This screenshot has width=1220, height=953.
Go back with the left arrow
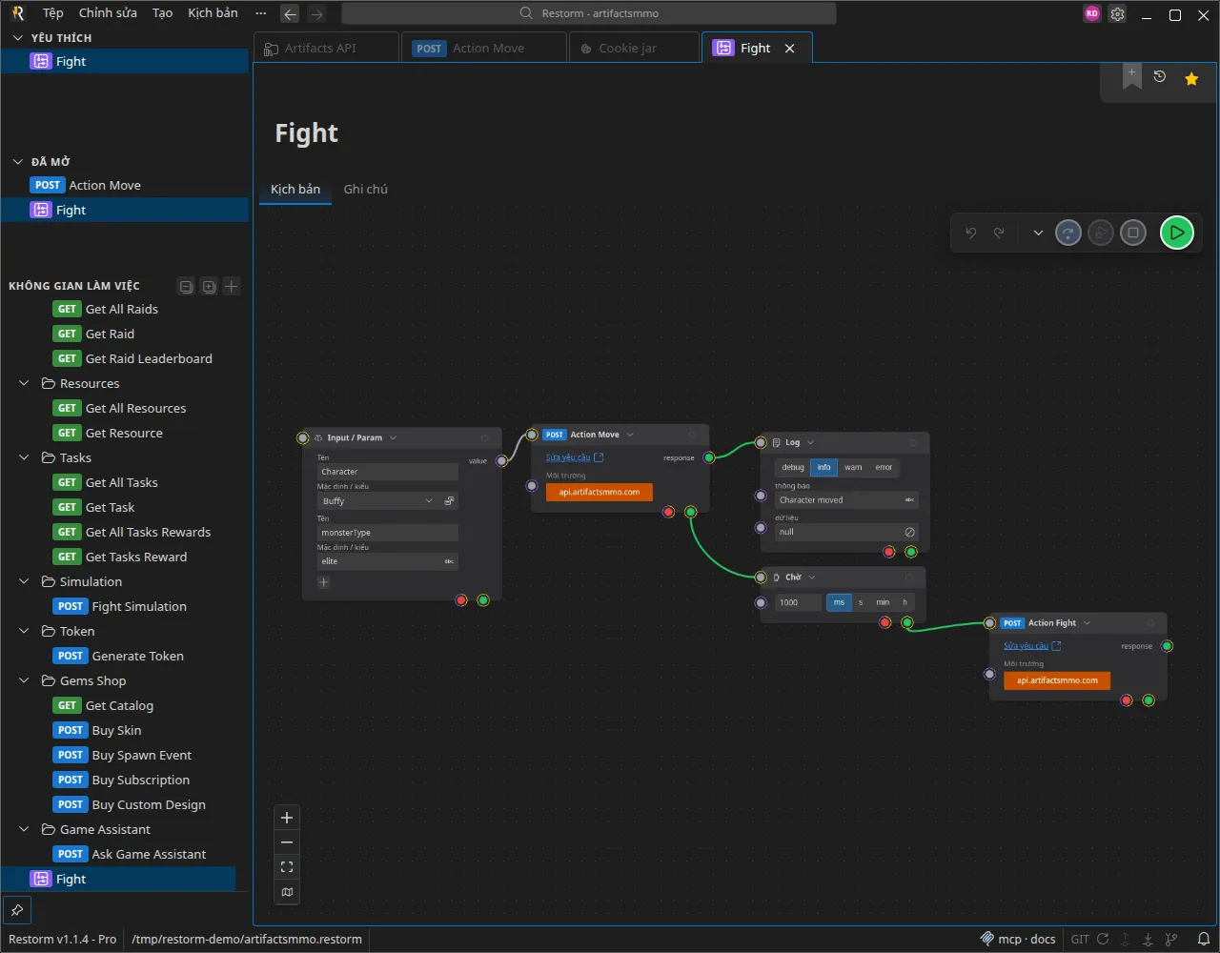pos(291,14)
